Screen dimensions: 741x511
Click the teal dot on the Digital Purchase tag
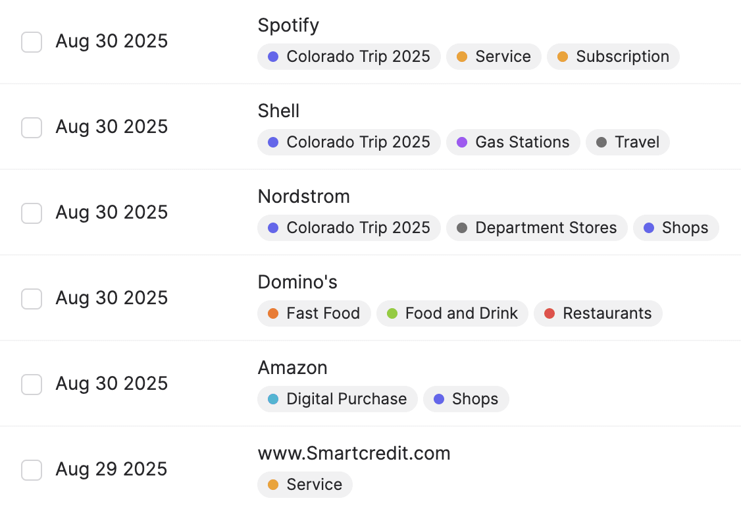pyautogui.click(x=273, y=399)
